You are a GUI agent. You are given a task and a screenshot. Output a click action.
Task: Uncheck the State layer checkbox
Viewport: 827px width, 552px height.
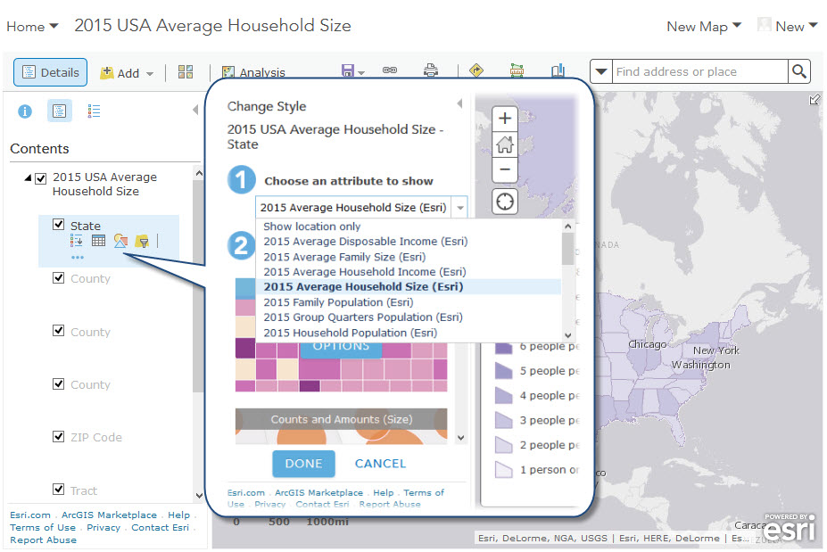(x=59, y=225)
